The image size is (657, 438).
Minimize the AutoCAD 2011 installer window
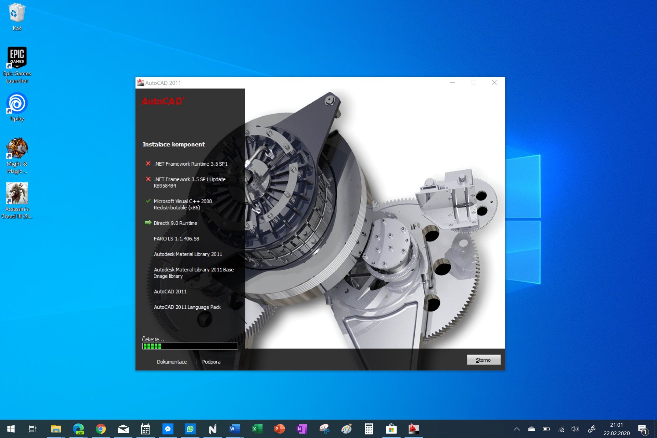(x=452, y=82)
